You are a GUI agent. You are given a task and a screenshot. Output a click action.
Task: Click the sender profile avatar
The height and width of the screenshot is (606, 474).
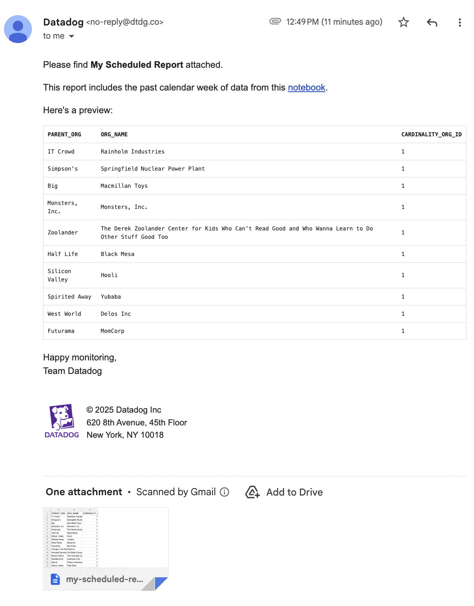point(18,29)
